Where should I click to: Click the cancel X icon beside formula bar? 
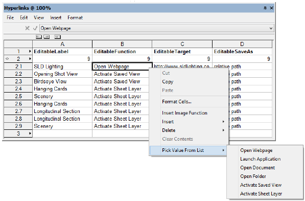coord(27,28)
